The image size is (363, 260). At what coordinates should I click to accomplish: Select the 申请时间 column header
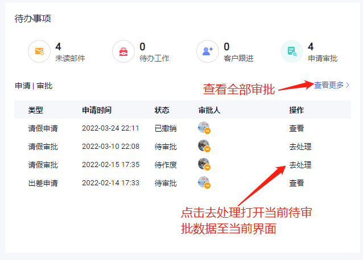[x=97, y=110]
